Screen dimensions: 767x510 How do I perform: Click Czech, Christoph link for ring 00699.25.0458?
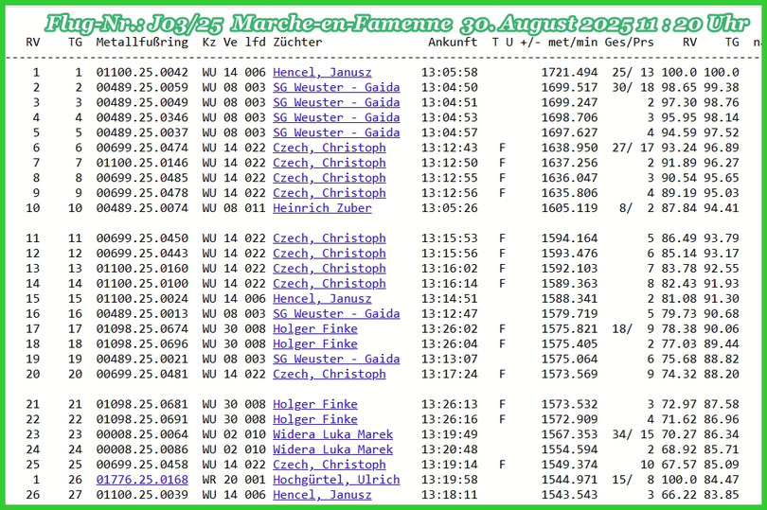(x=330, y=465)
